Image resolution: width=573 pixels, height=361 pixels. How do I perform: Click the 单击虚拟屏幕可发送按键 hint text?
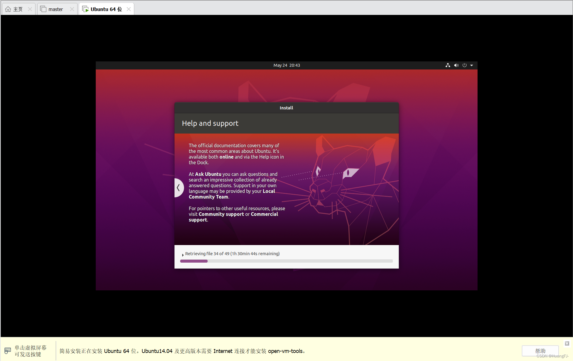pos(30,351)
